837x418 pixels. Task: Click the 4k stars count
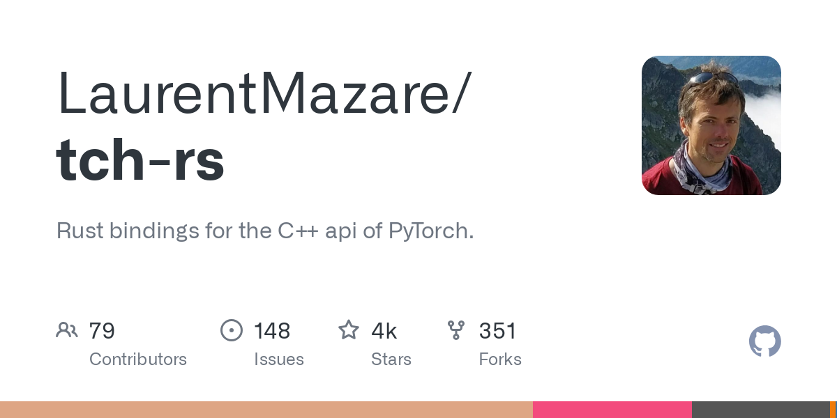click(384, 331)
